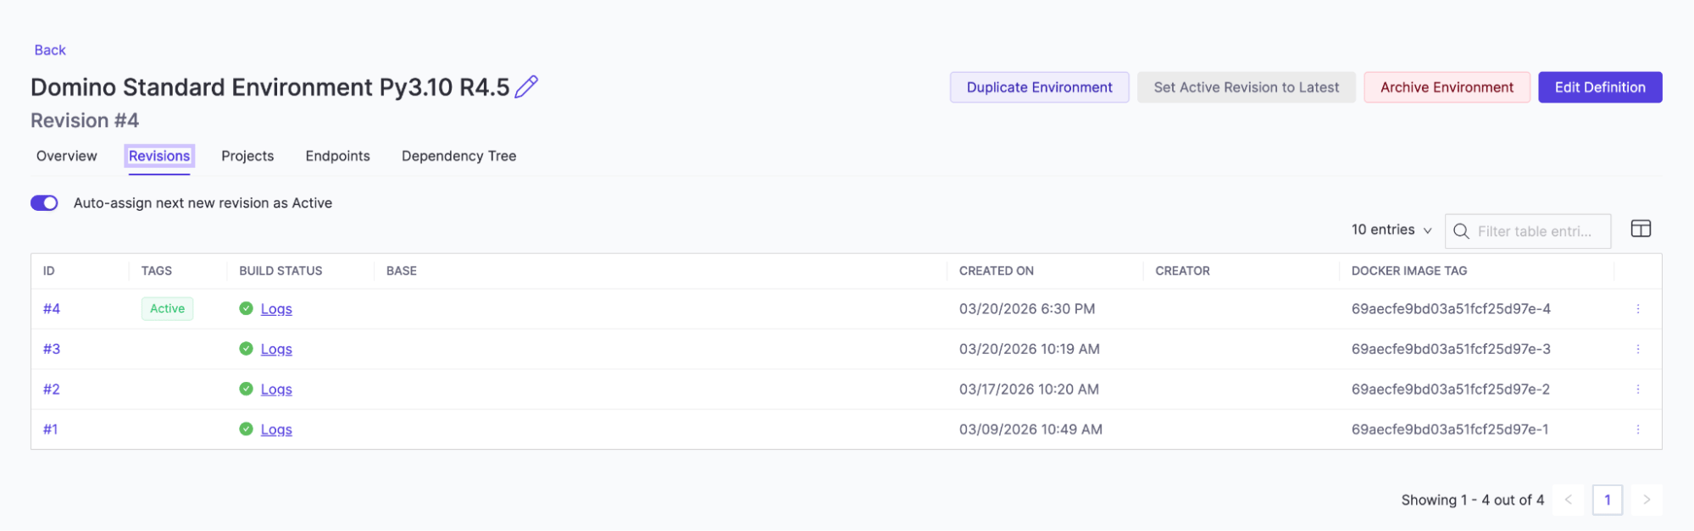Open column visibility settings icon
The image size is (1694, 531).
pos(1641,229)
